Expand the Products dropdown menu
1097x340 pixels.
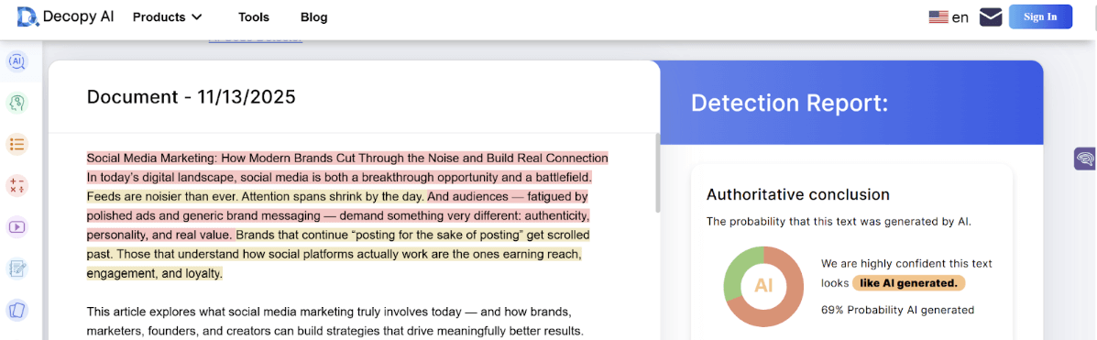pyautogui.click(x=167, y=16)
